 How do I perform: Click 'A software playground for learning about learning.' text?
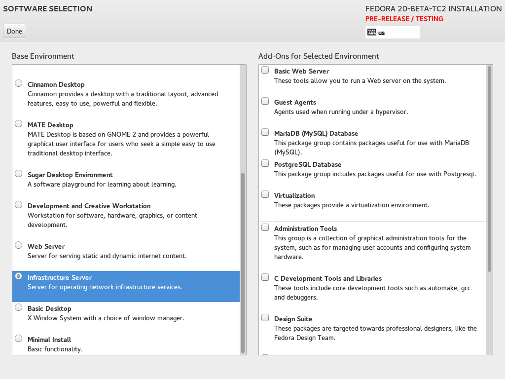102,185
